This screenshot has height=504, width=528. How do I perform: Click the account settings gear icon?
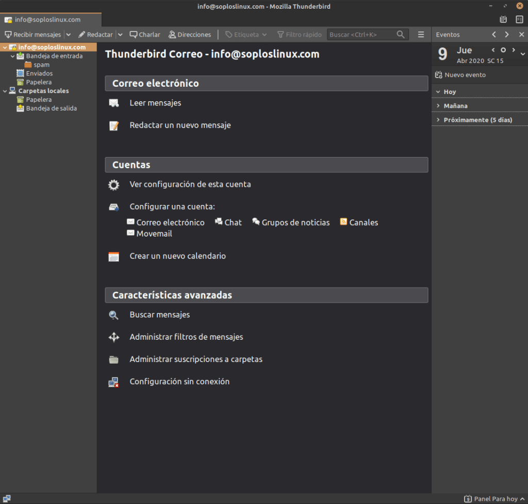pos(114,184)
